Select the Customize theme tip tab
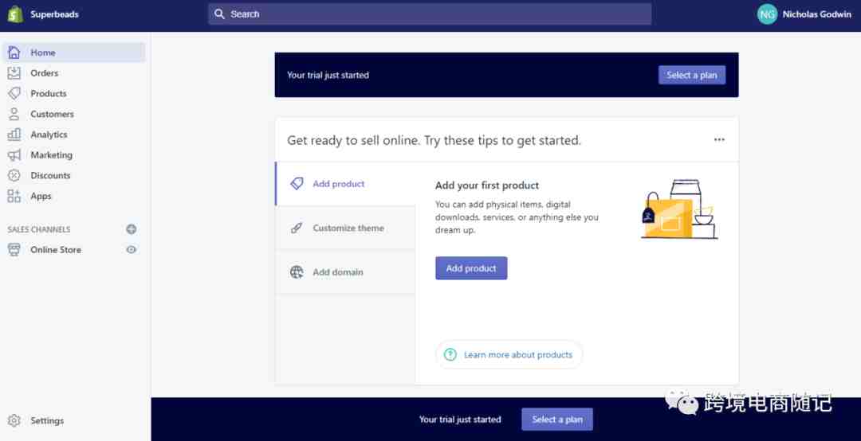 pyautogui.click(x=345, y=228)
